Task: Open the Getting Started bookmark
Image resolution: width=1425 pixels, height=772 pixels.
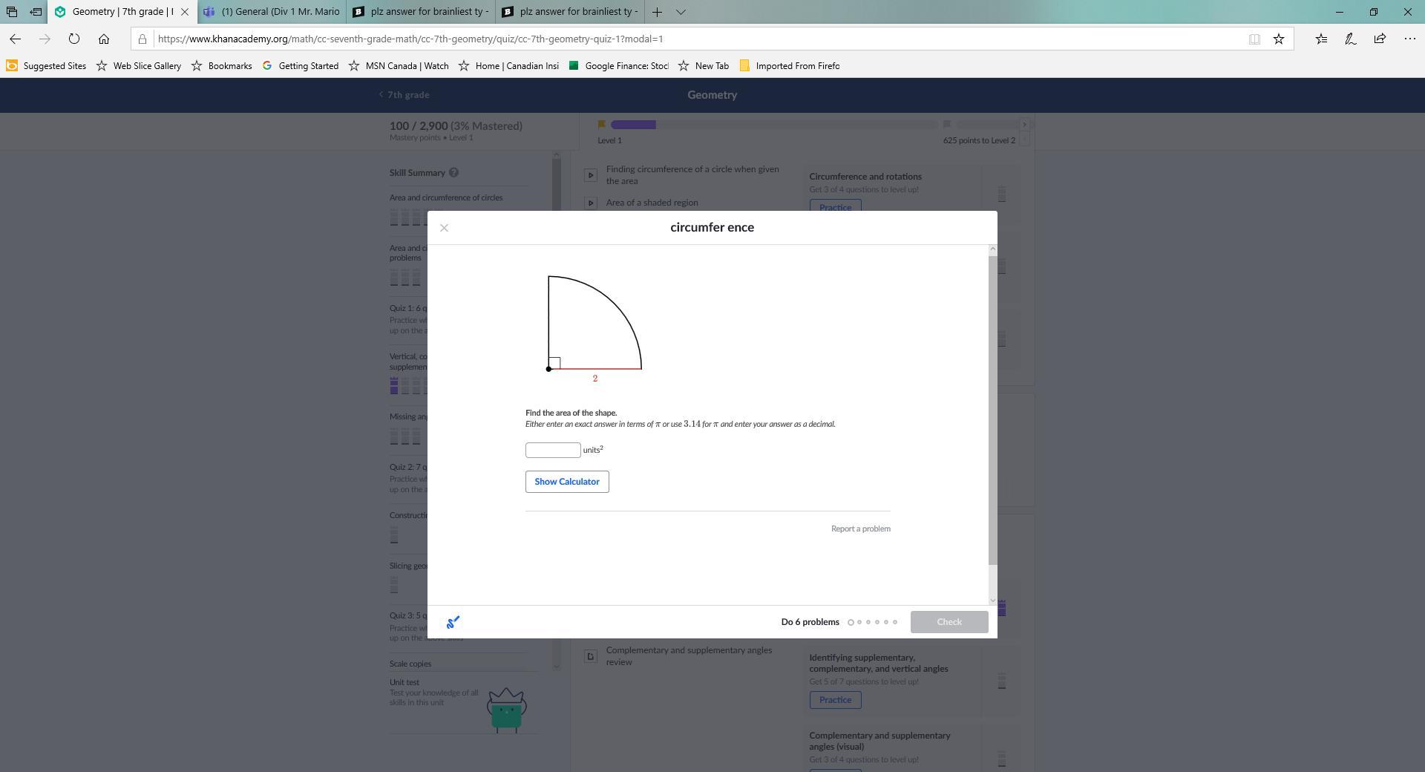Action: tap(301, 66)
